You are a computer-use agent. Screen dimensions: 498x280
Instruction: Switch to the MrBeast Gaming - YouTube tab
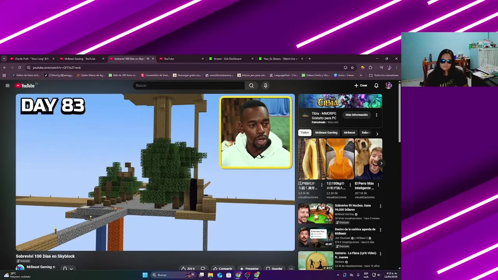(x=81, y=59)
